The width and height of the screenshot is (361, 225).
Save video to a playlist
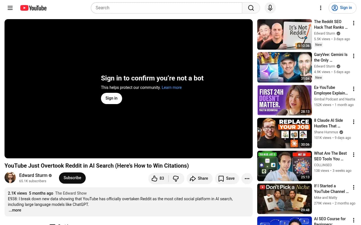pyautogui.click(x=227, y=178)
